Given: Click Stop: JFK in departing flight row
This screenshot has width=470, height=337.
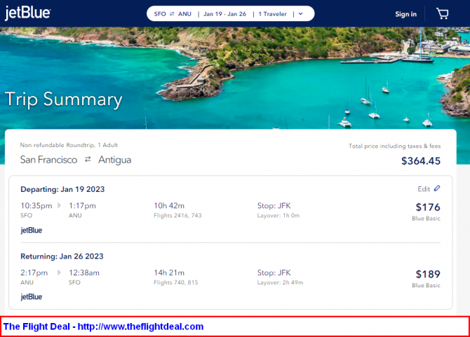Looking at the screenshot, I should [274, 206].
